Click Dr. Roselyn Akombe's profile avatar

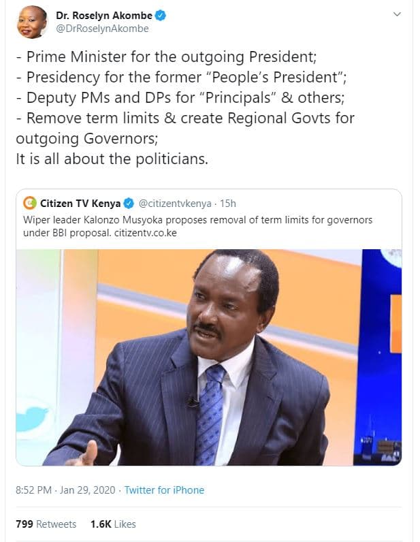[x=33, y=22]
